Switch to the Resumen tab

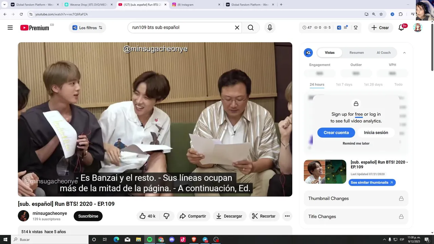point(357,53)
